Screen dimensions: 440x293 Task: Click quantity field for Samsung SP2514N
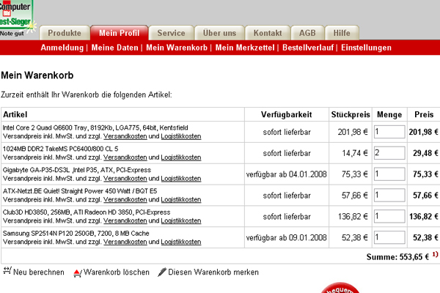point(389,237)
